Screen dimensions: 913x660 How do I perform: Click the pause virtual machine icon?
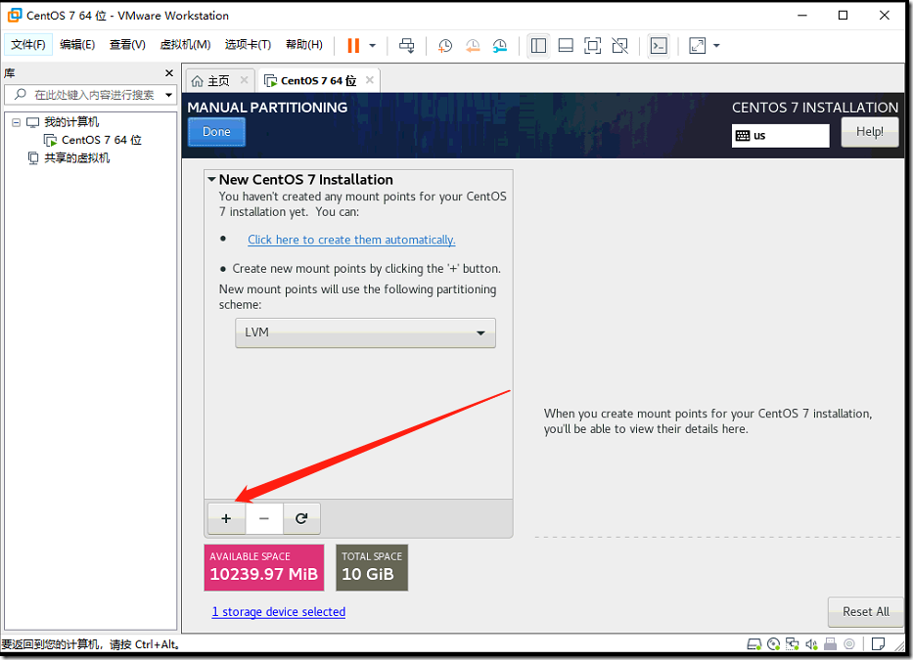[353, 45]
